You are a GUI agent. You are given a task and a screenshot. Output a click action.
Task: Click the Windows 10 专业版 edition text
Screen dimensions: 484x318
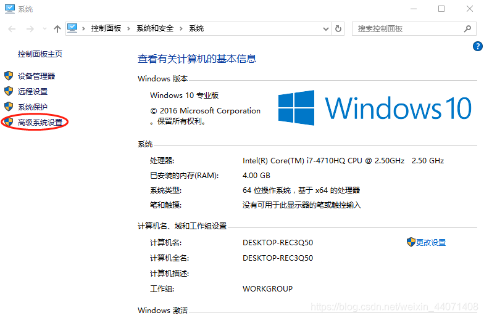coord(184,95)
